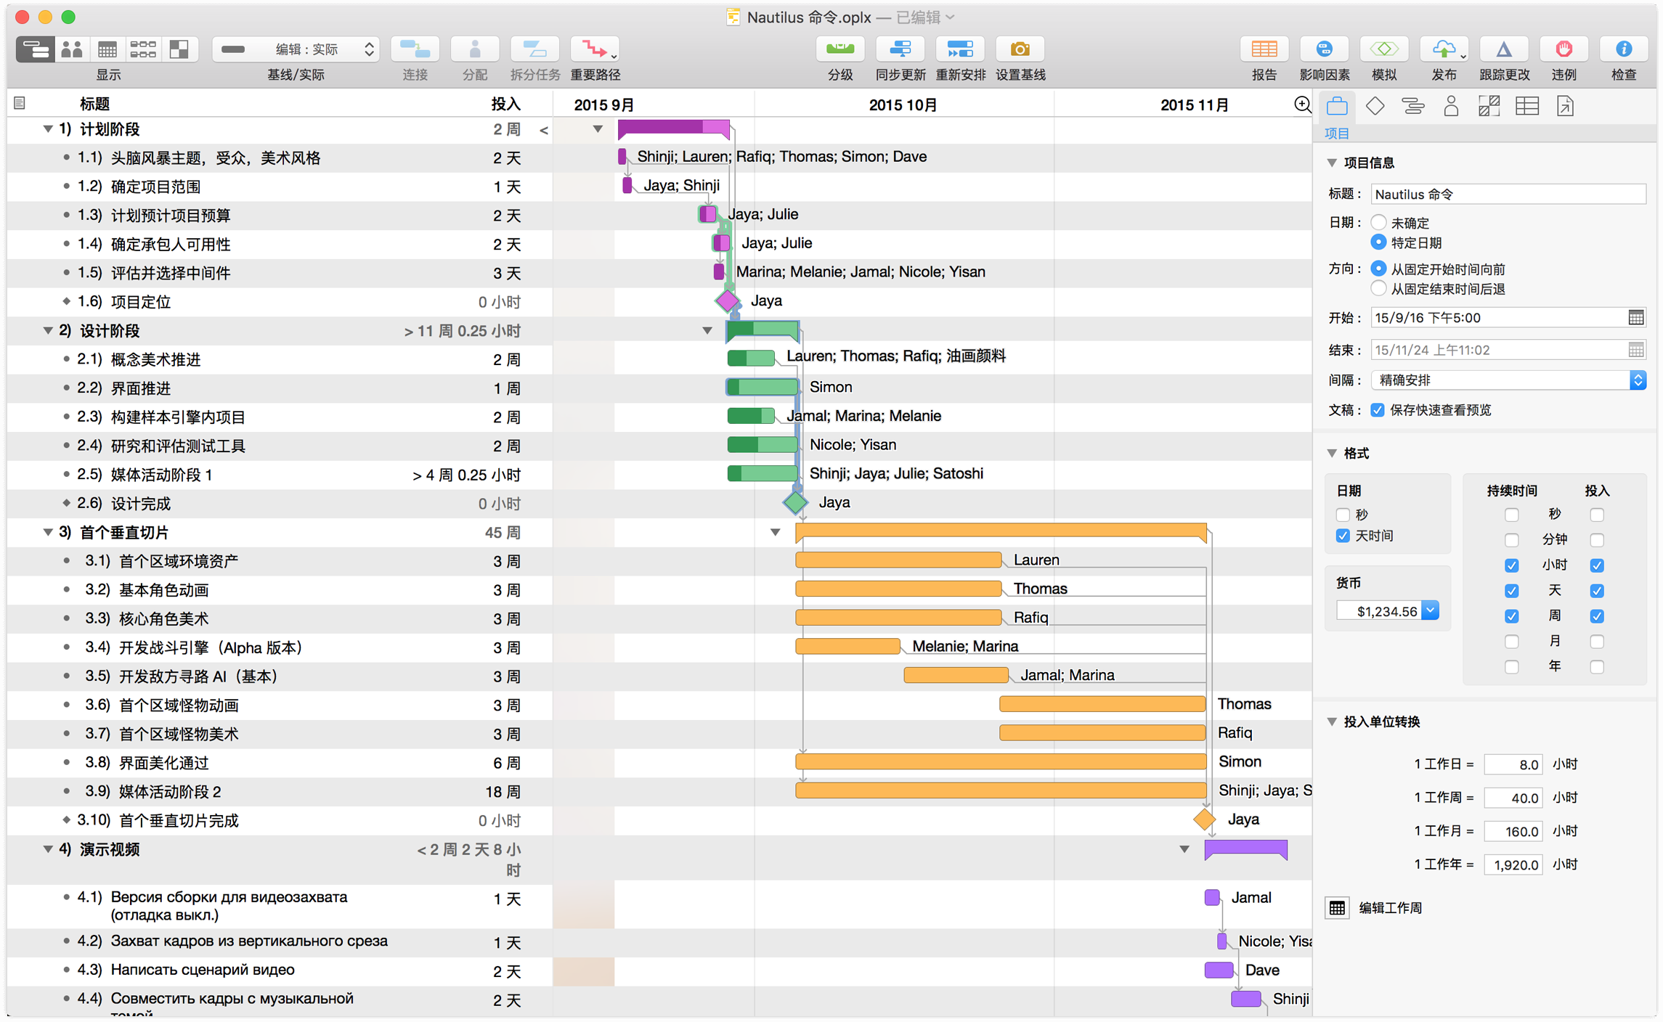The width and height of the screenshot is (1663, 1022).
Task: Uncheck 保存快速查看预览 checkbox
Action: point(1377,410)
